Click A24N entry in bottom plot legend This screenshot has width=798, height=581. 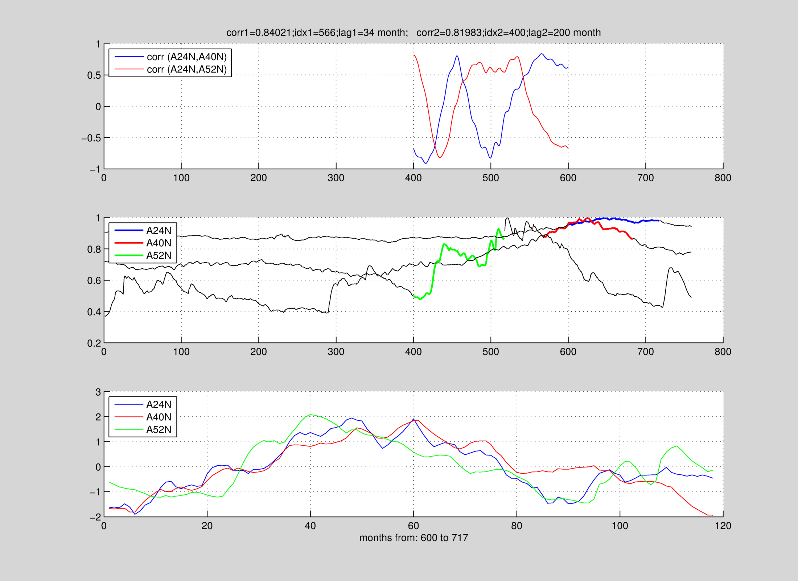point(159,404)
